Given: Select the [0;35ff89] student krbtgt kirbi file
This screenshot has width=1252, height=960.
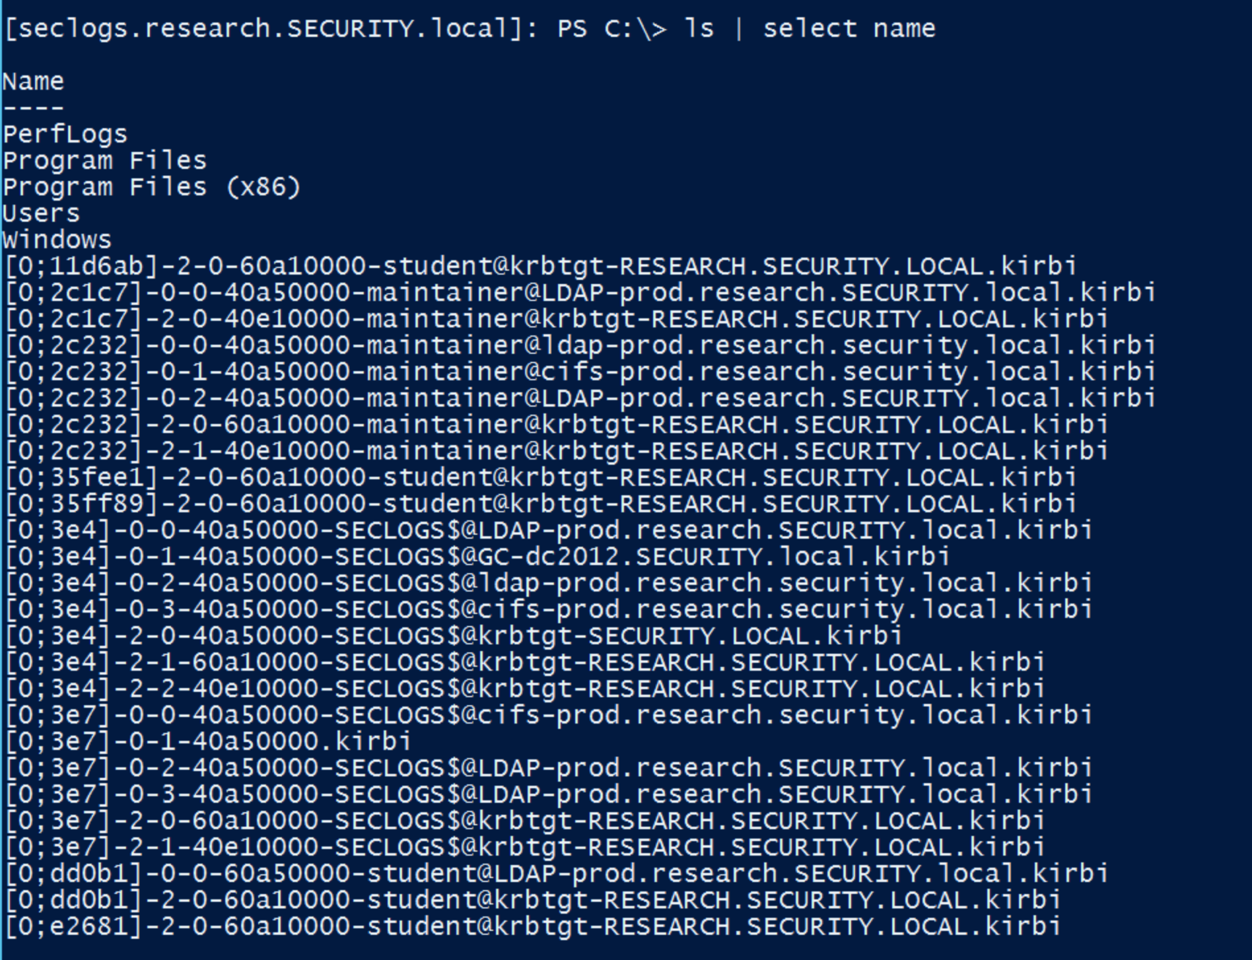Looking at the screenshot, I should [540, 504].
